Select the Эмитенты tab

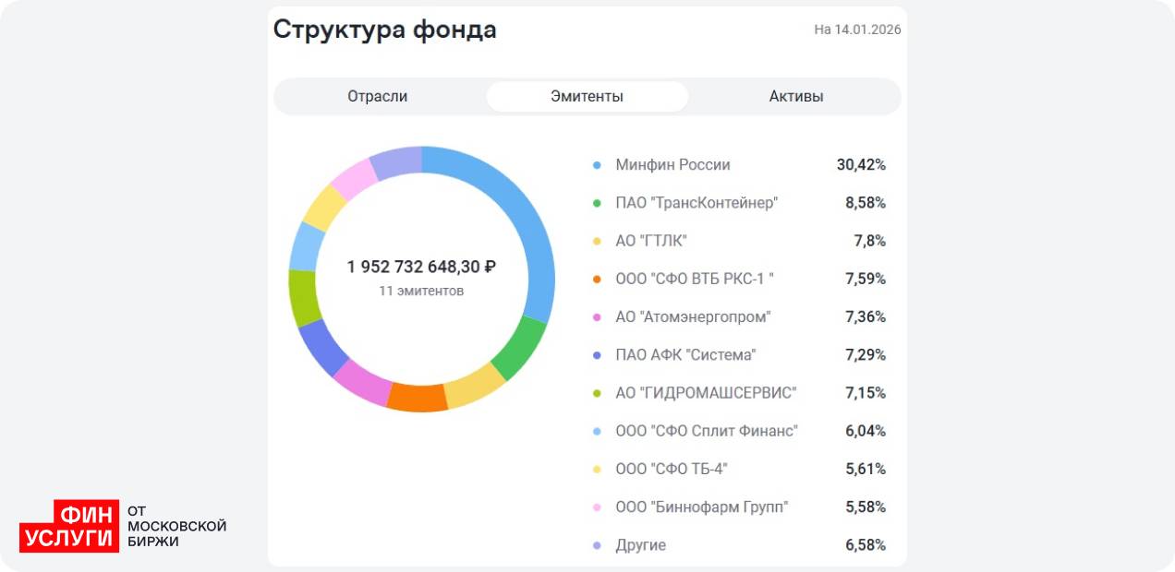click(587, 96)
